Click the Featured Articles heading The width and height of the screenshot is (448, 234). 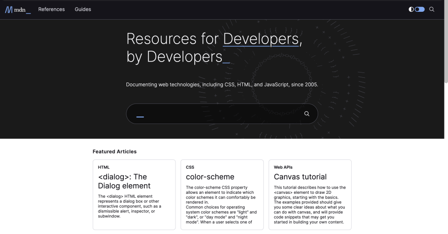(115, 151)
